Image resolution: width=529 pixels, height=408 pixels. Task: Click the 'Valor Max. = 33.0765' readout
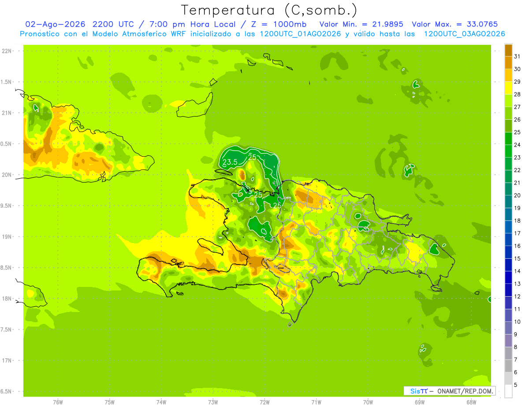click(x=454, y=24)
